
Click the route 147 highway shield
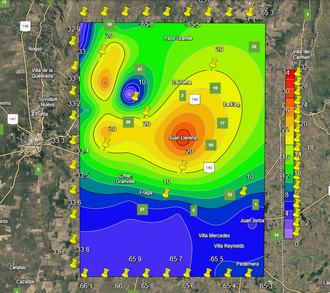[x=13, y=118]
